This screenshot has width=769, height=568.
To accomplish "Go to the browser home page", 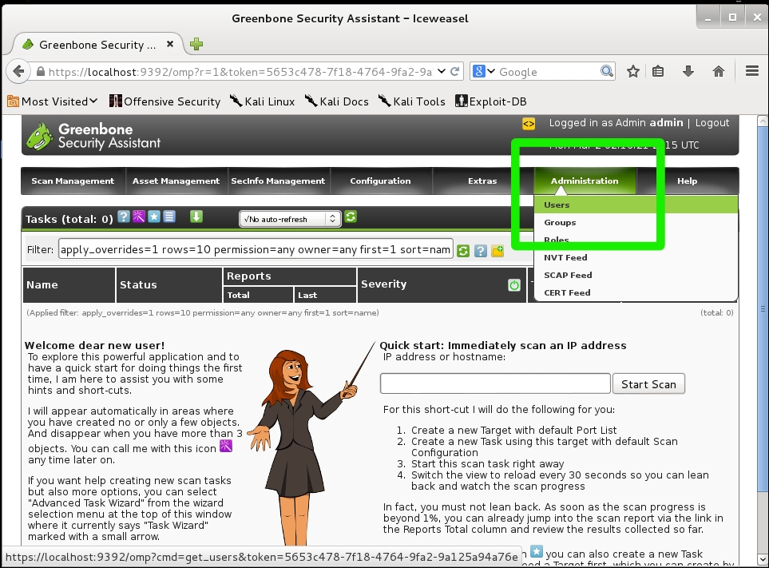I will tap(719, 72).
